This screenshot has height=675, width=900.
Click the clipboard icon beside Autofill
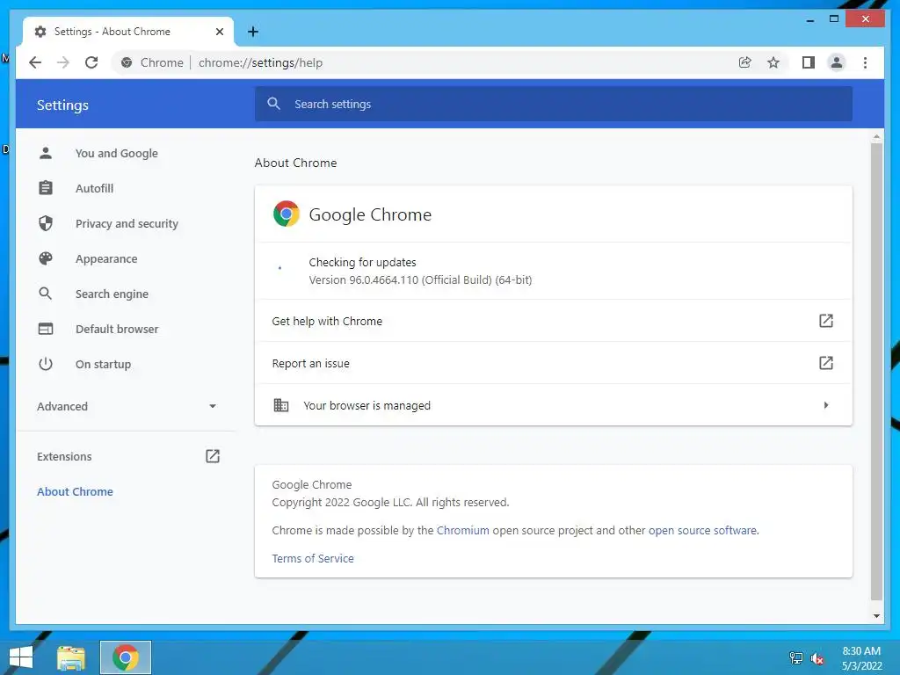46,188
